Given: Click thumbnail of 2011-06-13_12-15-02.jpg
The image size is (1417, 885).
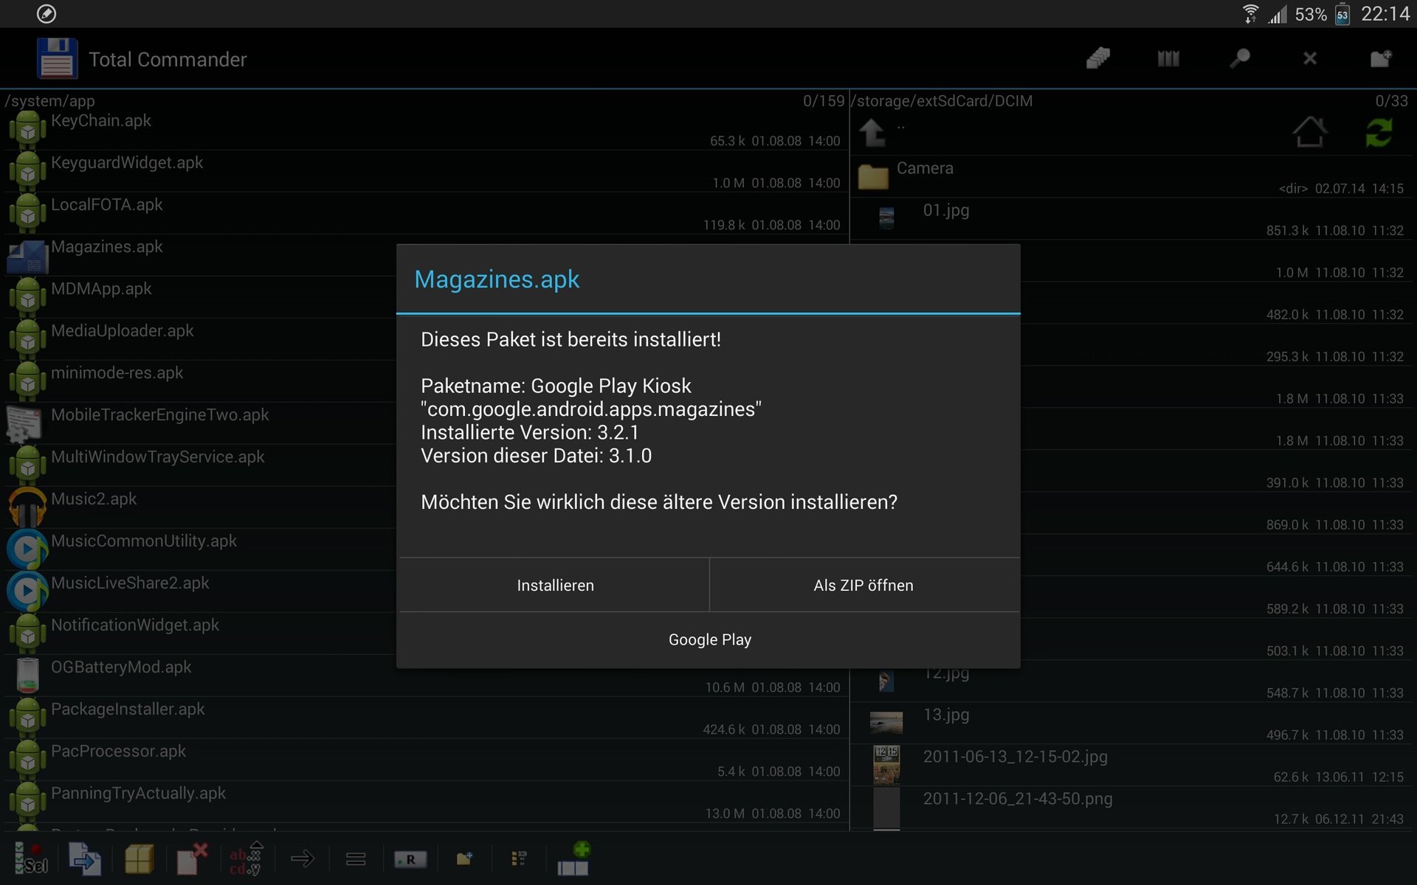Looking at the screenshot, I should [x=886, y=765].
